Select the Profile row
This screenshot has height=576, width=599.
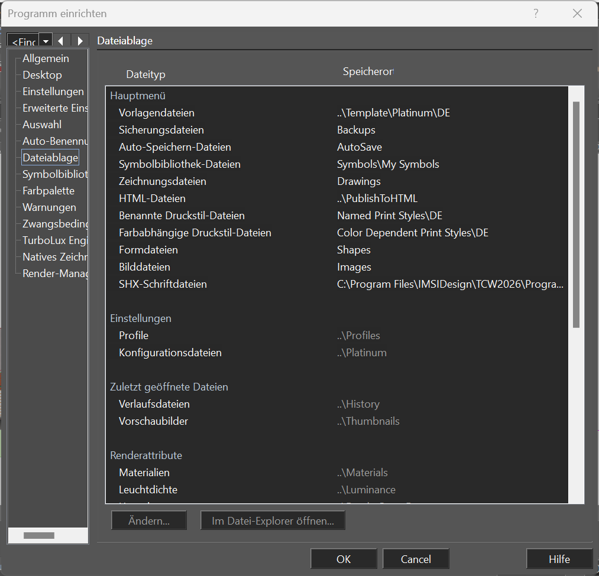337,336
